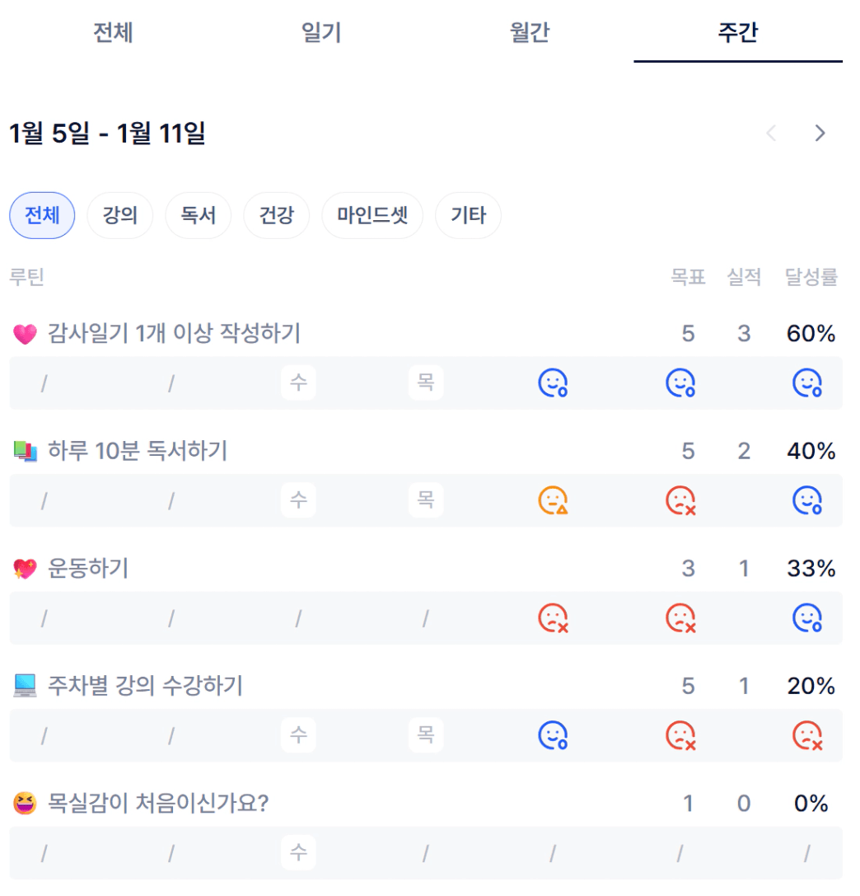Click last blue smiley in 감사일기 row
This screenshot has height=896, width=860.
click(x=807, y=382)
